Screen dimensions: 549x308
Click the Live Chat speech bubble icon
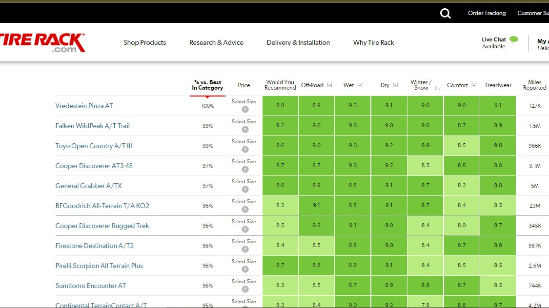click(514, 39)
